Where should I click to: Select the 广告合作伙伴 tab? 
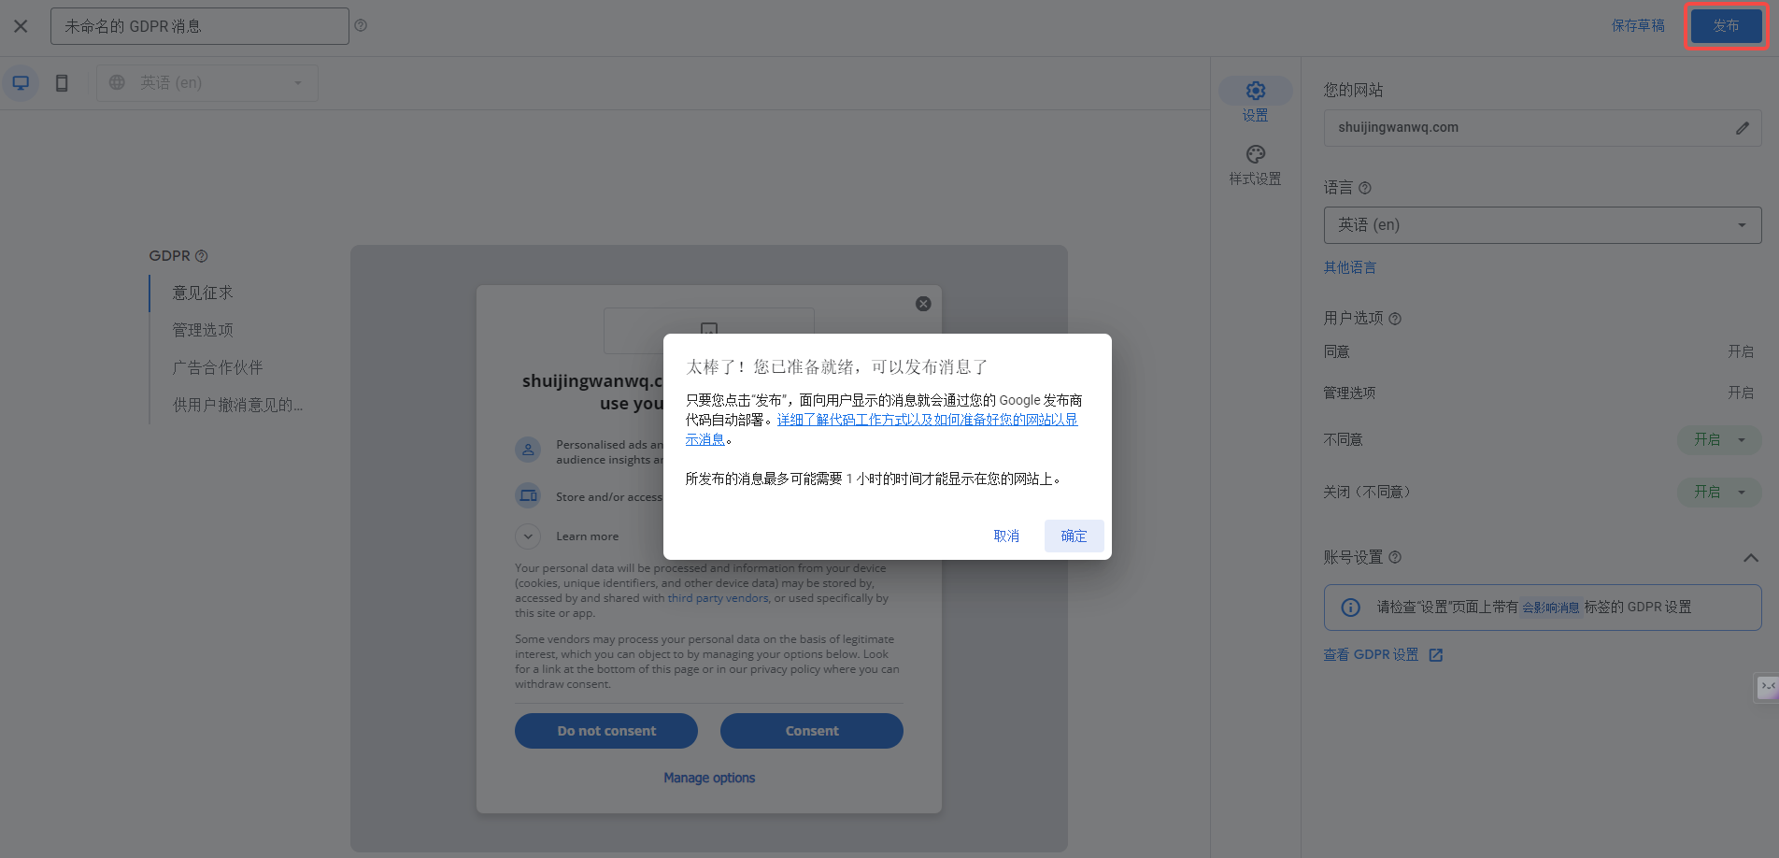[218, 368]
